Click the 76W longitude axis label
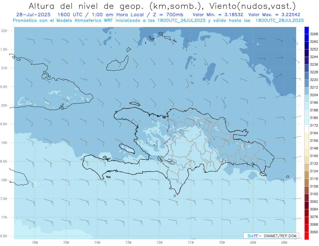The image size is (319, 246). 35,242
